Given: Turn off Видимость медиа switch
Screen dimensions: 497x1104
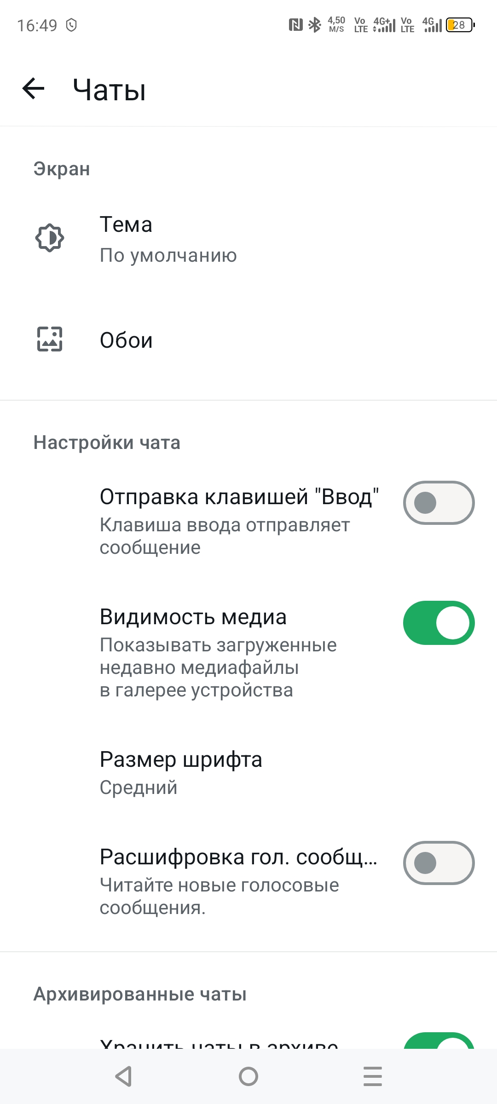Looking at the screenshot, I should 439,623.
